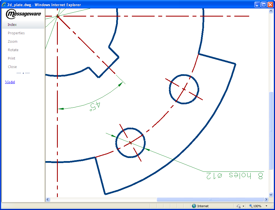Select Print in the sidebar
The image size is (275, 210).
click(x=12, y=58)
